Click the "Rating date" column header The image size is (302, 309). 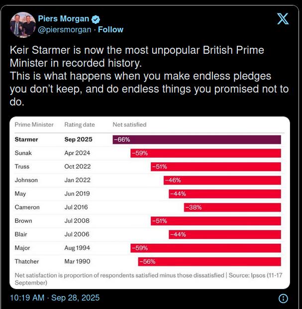(80, 124)
